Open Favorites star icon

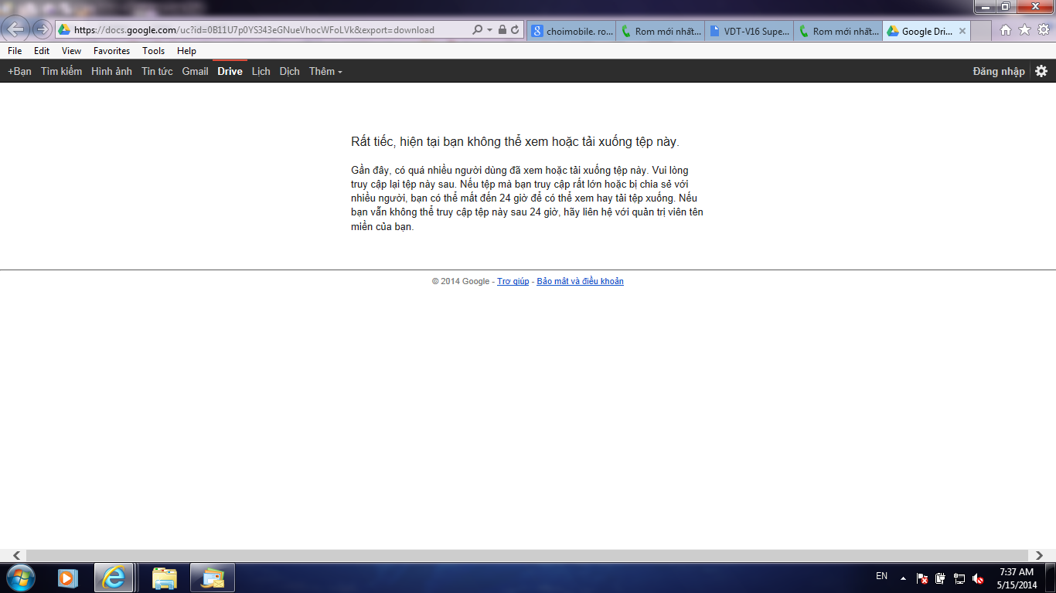[x=1024, y=30]
